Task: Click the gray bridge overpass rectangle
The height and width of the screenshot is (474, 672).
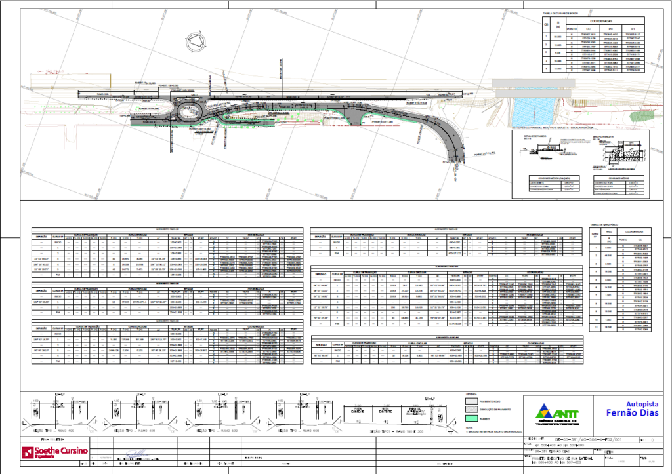Action: [x=533, y=87]
